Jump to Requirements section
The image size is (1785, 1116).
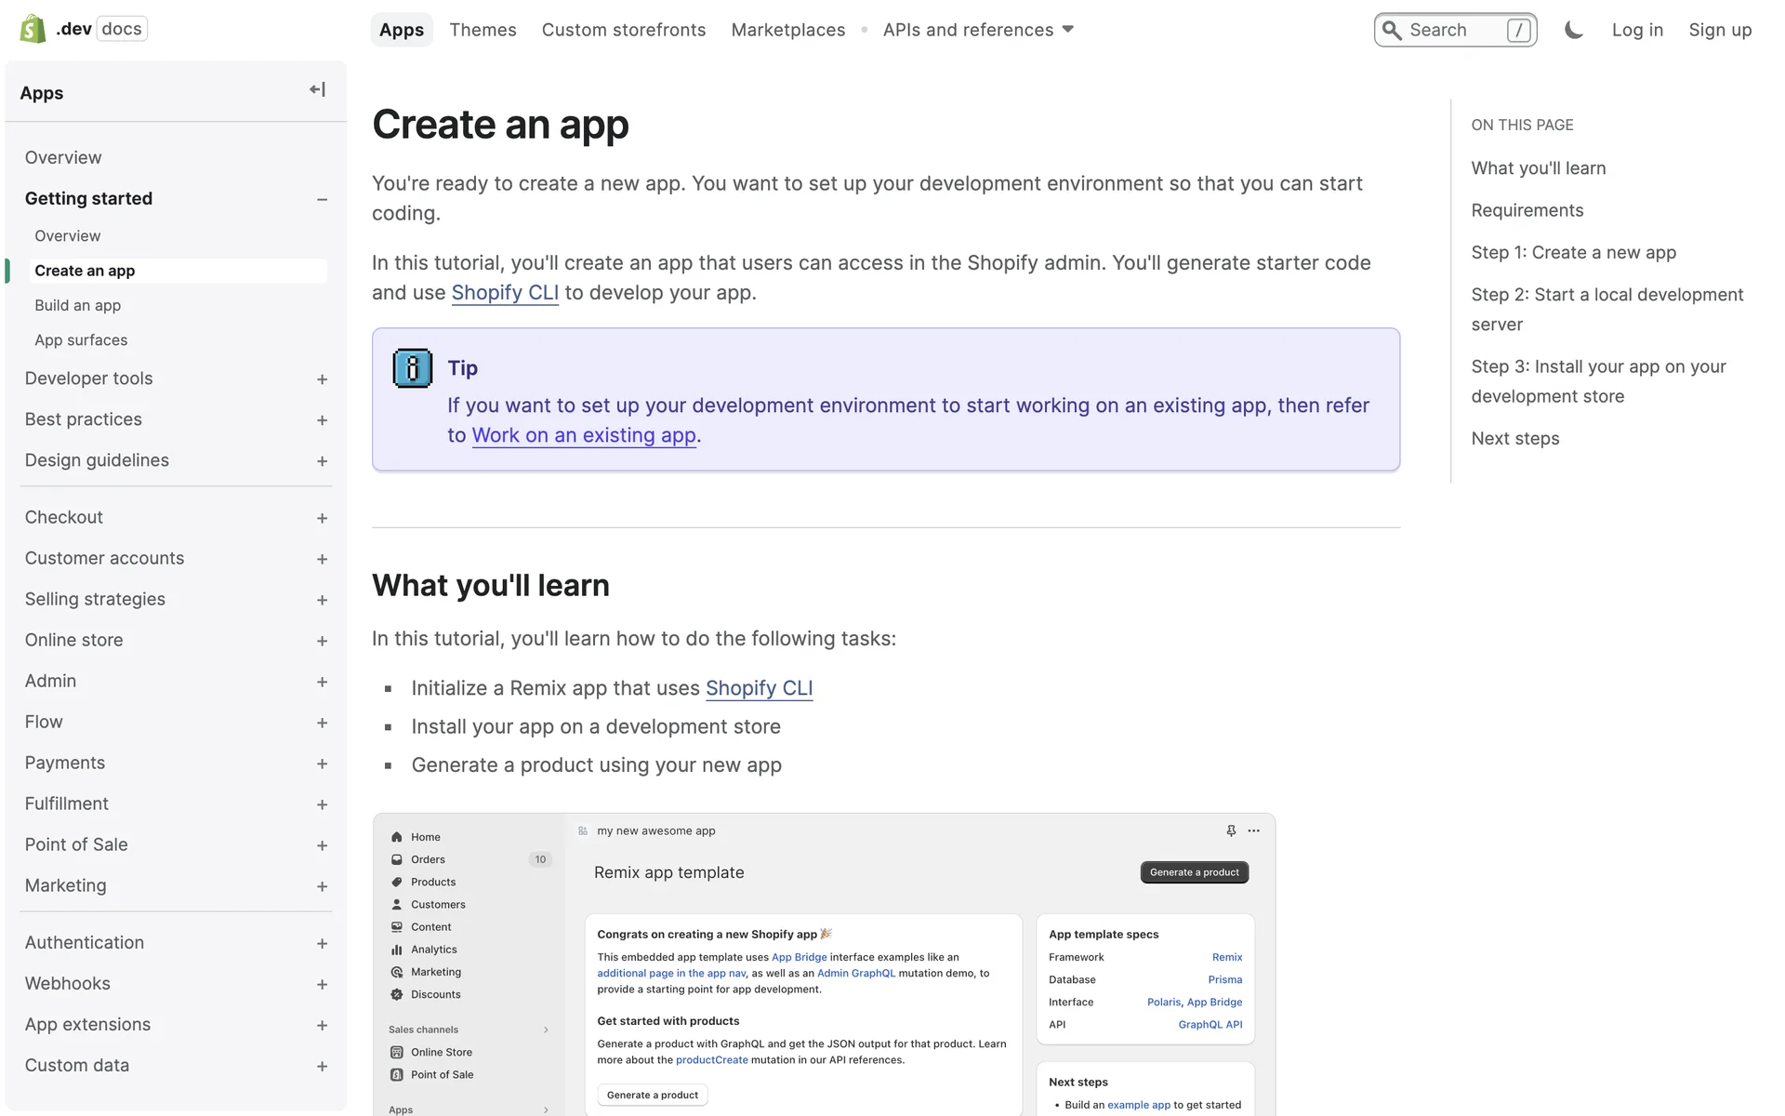(x=1527, y=210)
